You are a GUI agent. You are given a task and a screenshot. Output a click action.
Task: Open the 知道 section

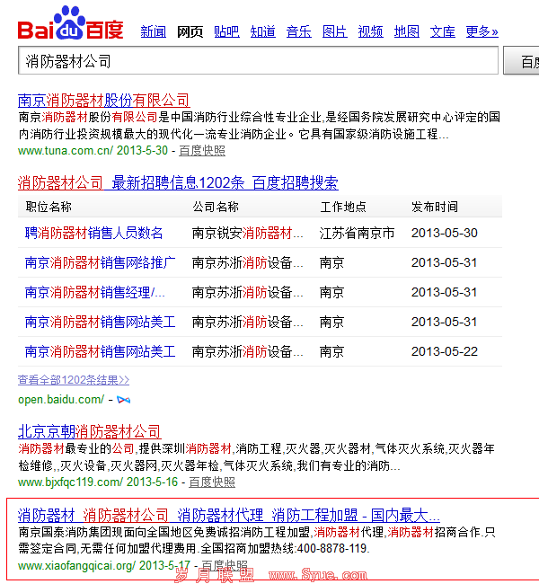coord(262,31)
